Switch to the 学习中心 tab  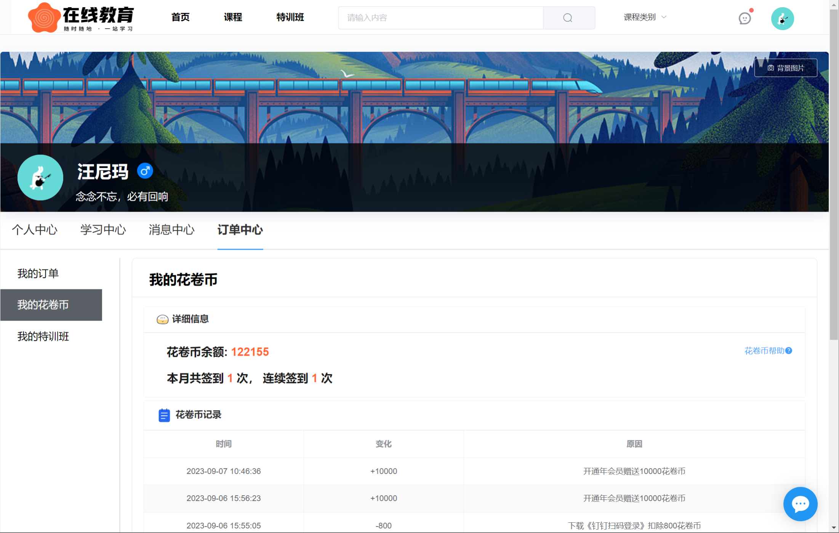coord(103,230)
